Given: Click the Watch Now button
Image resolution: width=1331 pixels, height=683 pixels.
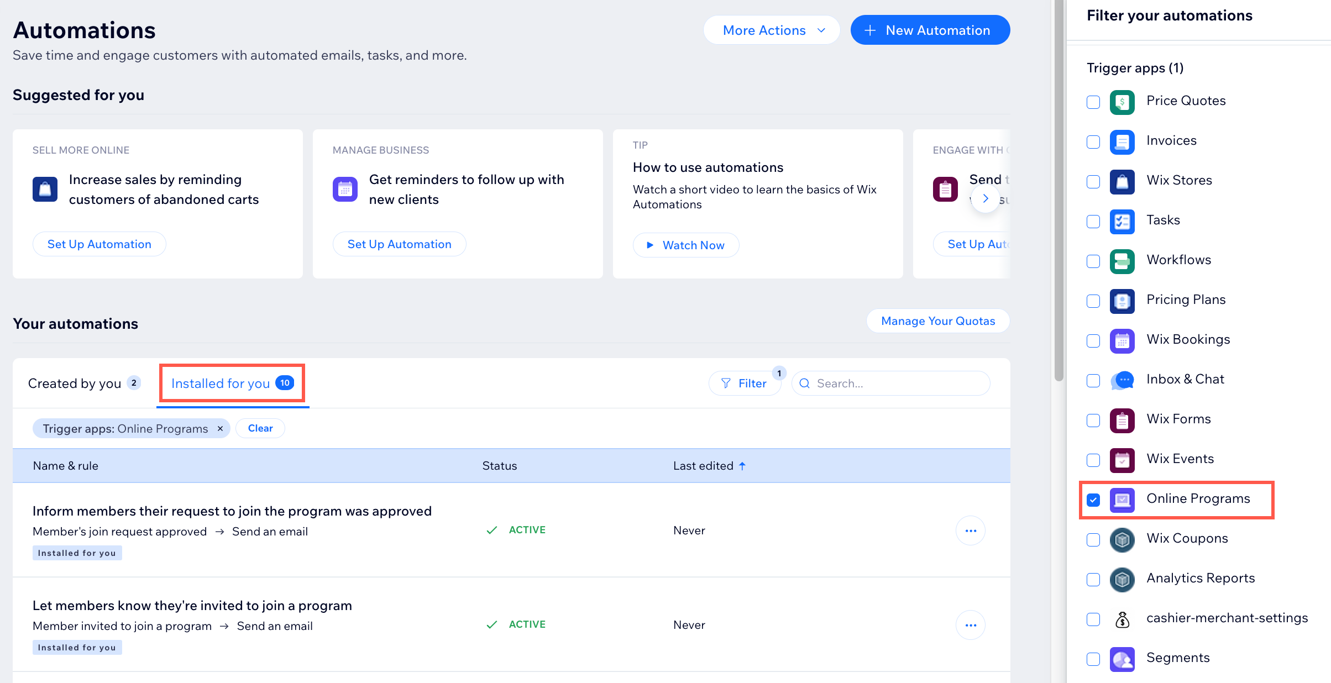Looking at the screenshot, I should point(686,245).
